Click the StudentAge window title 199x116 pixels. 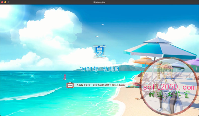point(99,2)
